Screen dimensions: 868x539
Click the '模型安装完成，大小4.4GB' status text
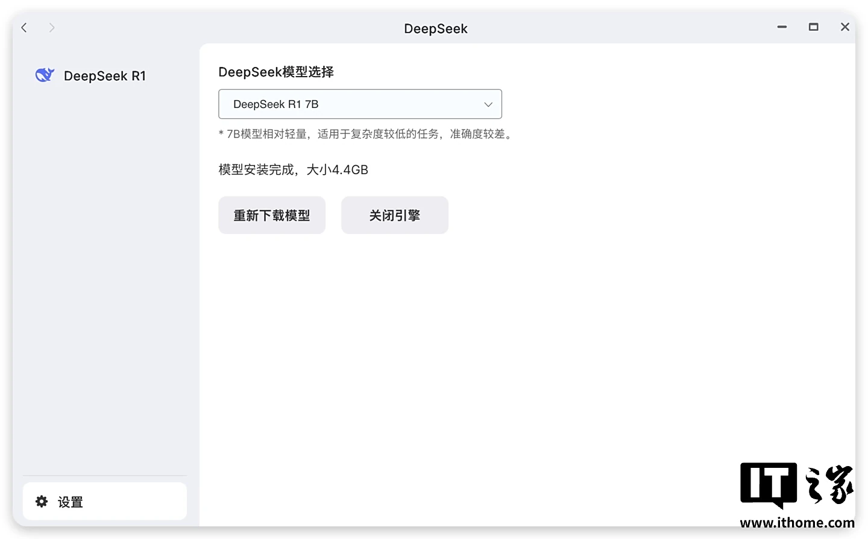[x=293, y=170]
